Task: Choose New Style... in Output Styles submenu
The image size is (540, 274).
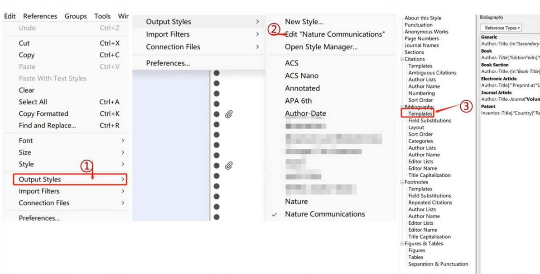Action: click(304, 22)
